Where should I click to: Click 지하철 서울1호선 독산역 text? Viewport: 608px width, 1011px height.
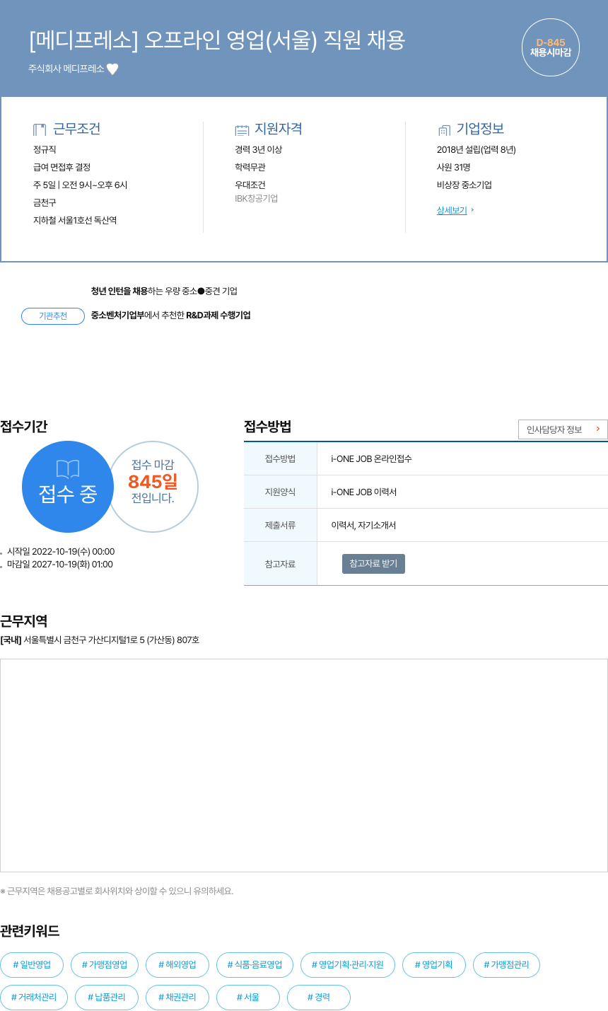tap(75, 221)
